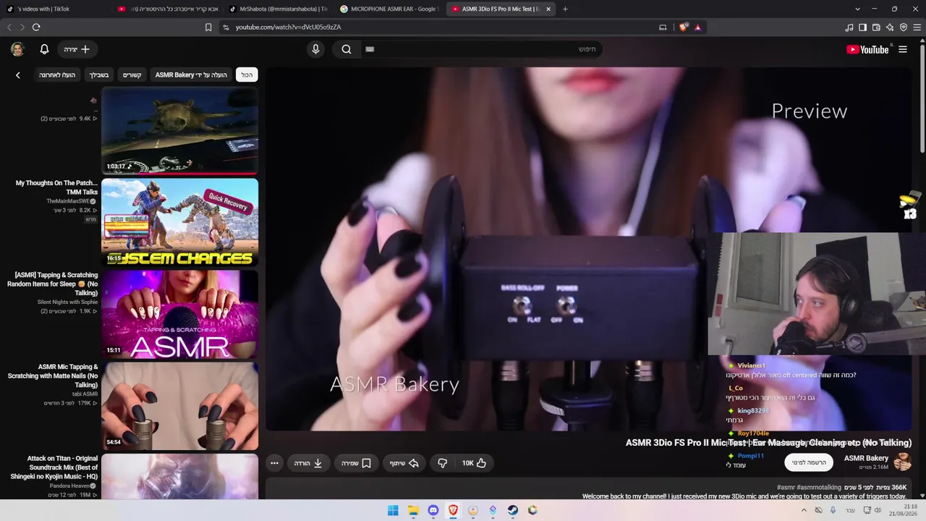Open the 'System Changes' 16:15 video thumbnail
The image size is (926, 521).
coord(179,222)
